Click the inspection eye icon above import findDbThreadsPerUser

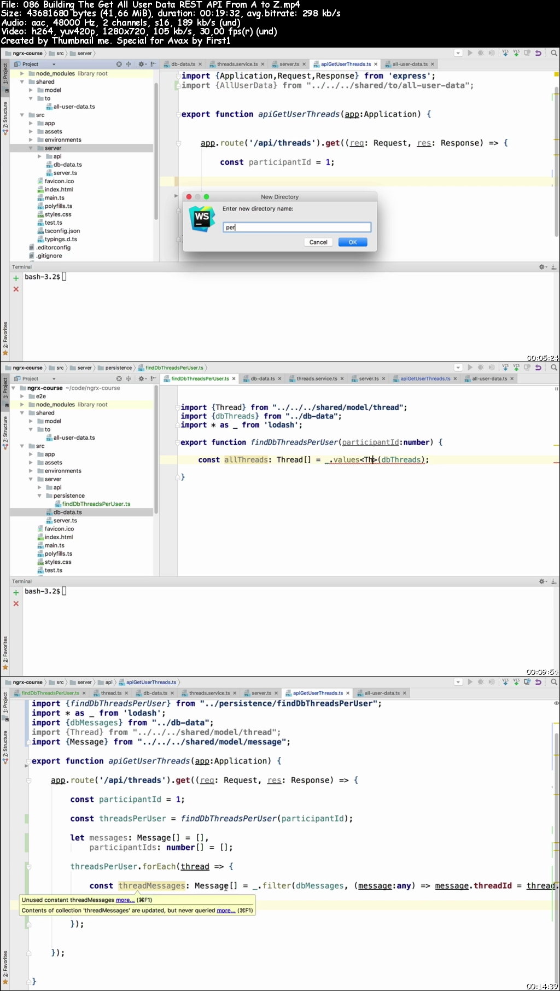point(556,703)
